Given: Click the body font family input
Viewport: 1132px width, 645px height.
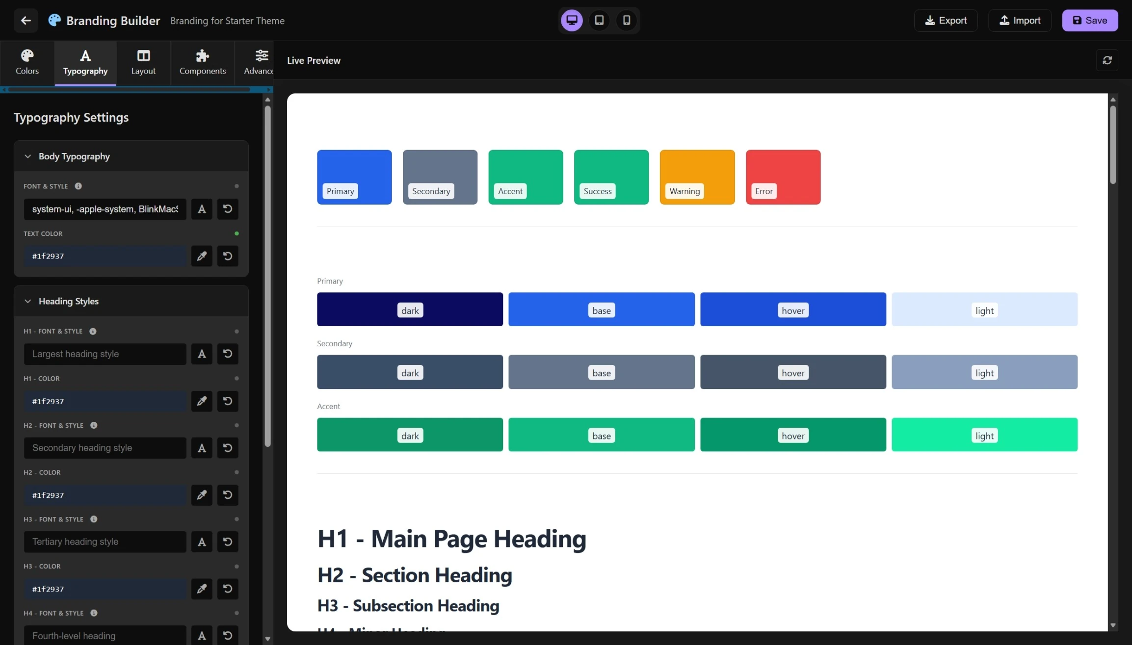Looking at the screenshot, I should (105, 209).
